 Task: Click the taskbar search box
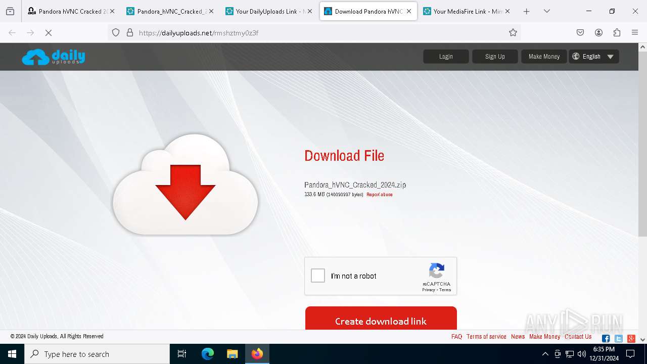97,354
